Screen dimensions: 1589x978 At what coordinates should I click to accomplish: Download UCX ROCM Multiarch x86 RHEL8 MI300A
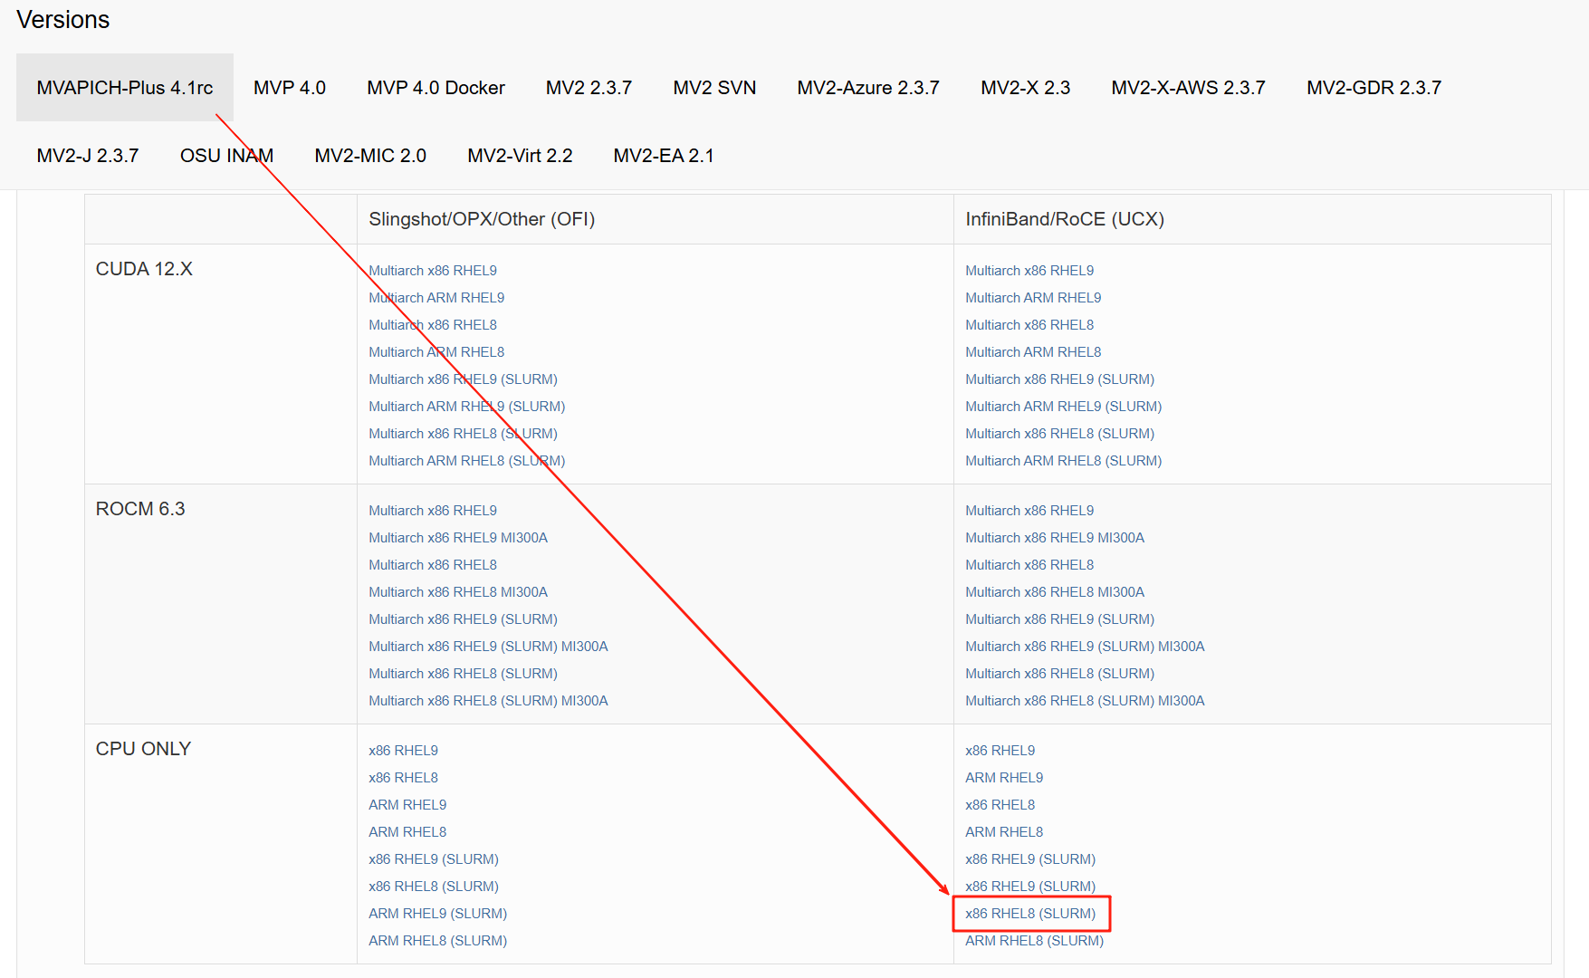tap(1055, 592)
